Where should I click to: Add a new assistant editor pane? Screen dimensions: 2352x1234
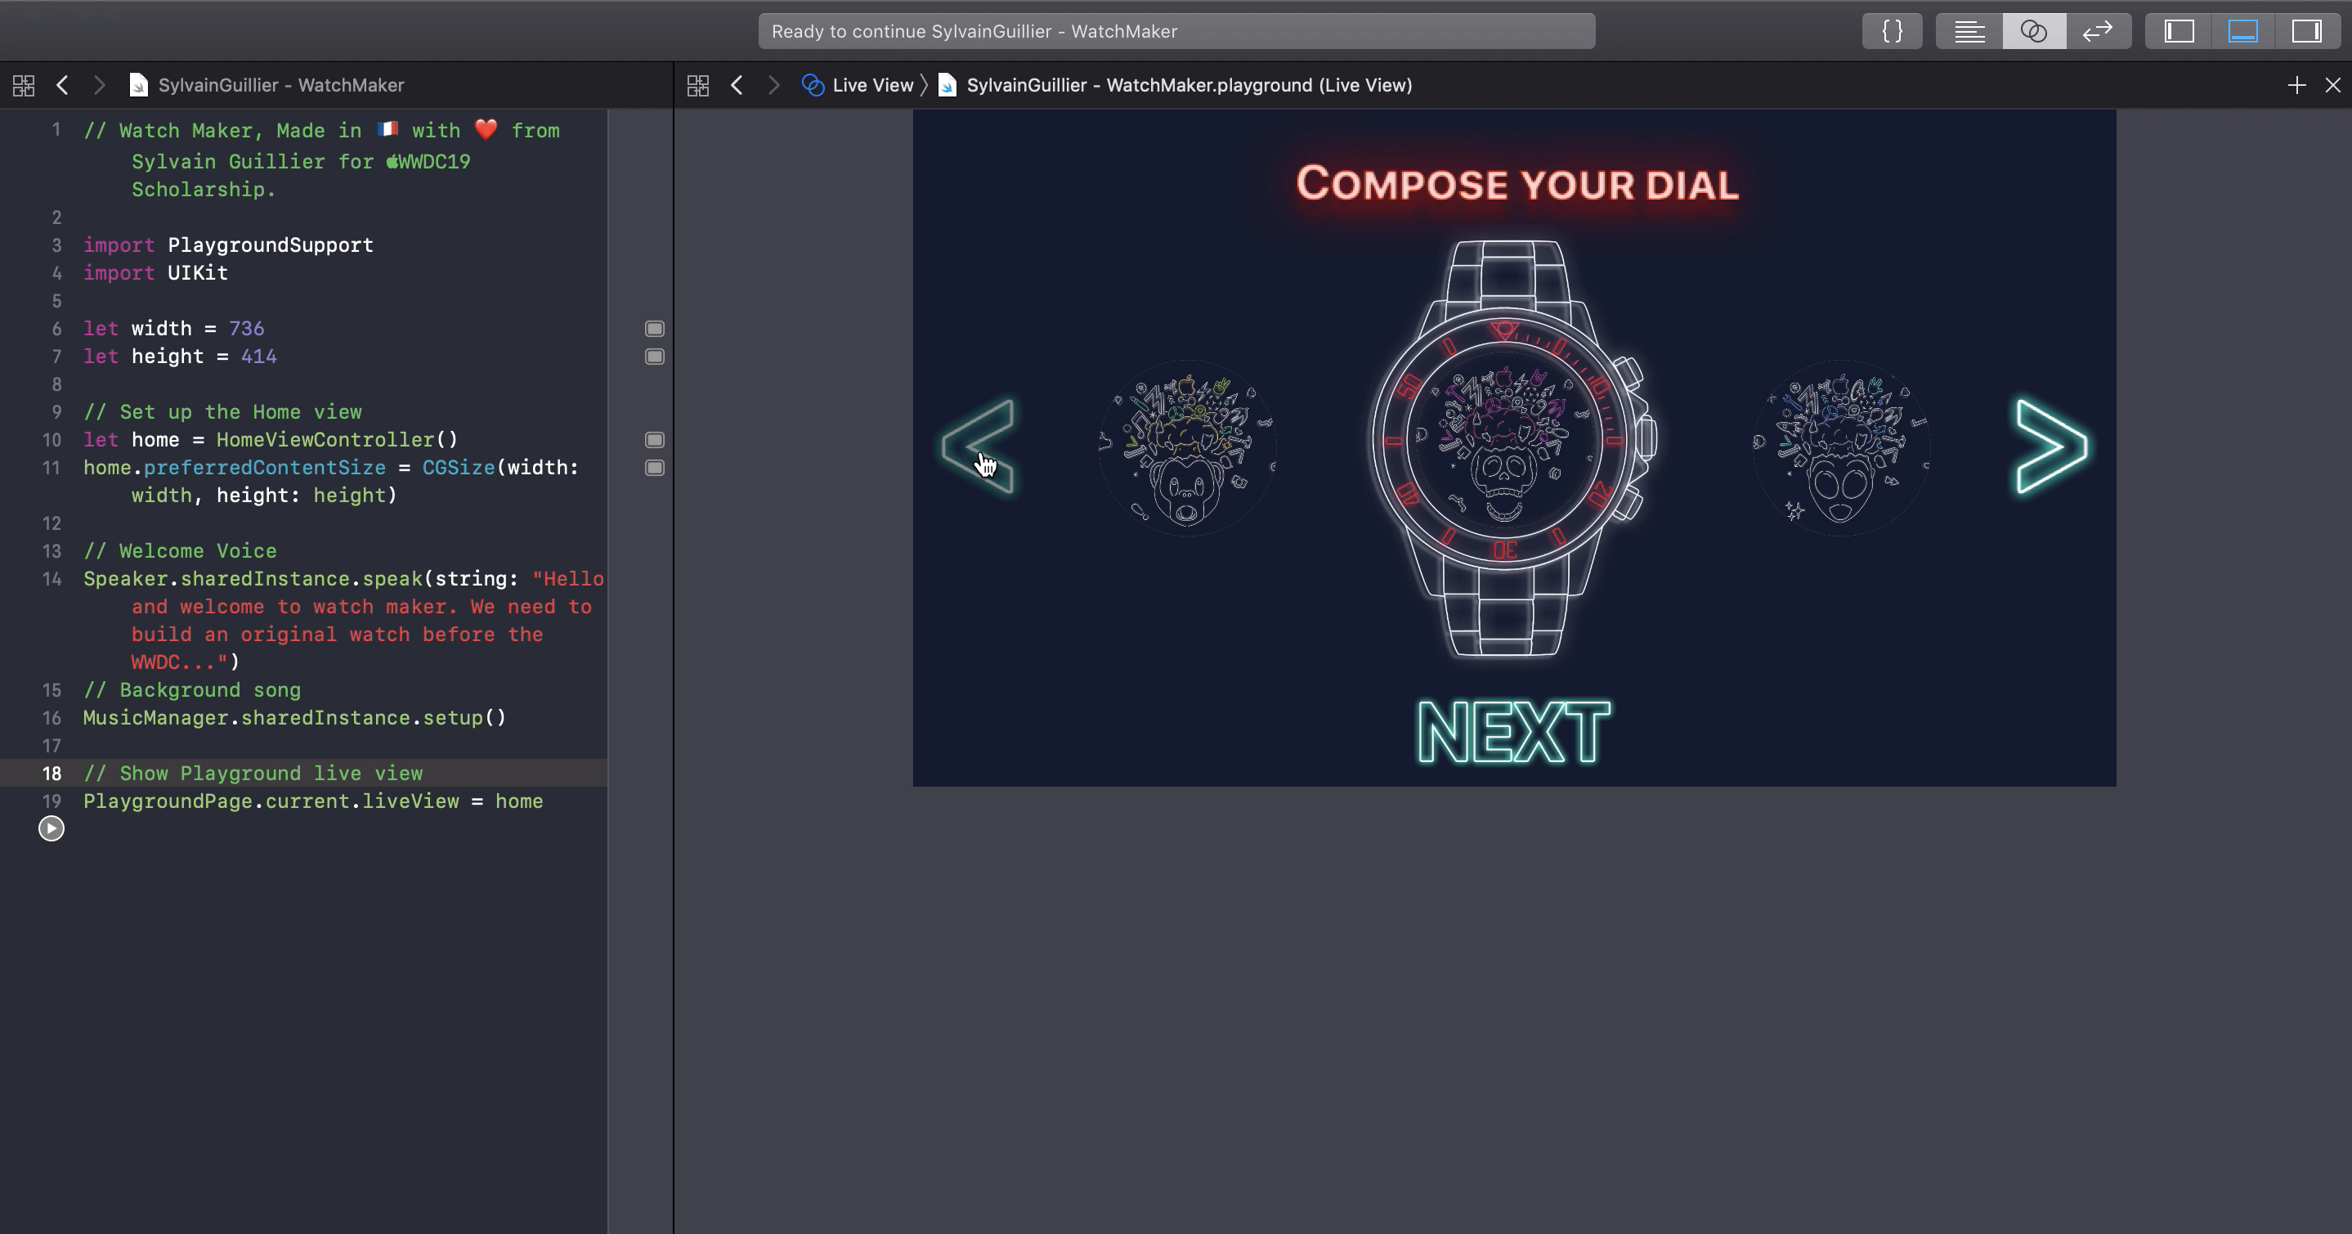2296,85
